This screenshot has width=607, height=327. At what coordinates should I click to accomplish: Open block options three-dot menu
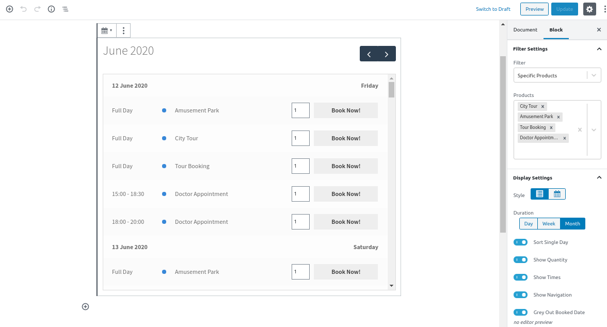pos(123,30)
